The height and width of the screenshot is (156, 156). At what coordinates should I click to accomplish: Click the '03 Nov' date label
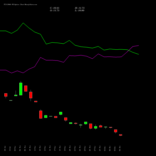15,149
